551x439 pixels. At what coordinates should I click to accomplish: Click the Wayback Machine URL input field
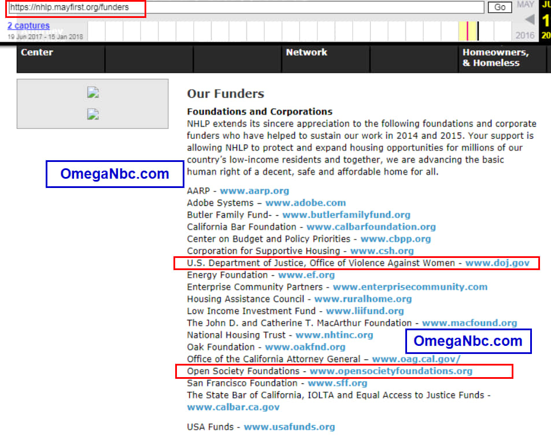pyautogui.click(x=246, y=8)
